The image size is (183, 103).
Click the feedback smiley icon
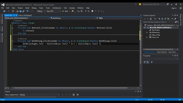point(140,4)
